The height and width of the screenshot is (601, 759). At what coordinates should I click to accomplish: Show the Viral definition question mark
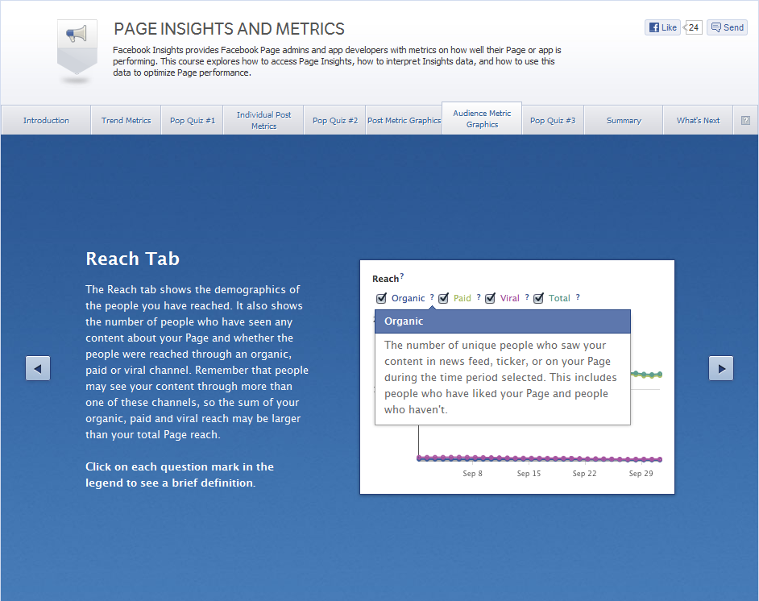tap(527, 297)
